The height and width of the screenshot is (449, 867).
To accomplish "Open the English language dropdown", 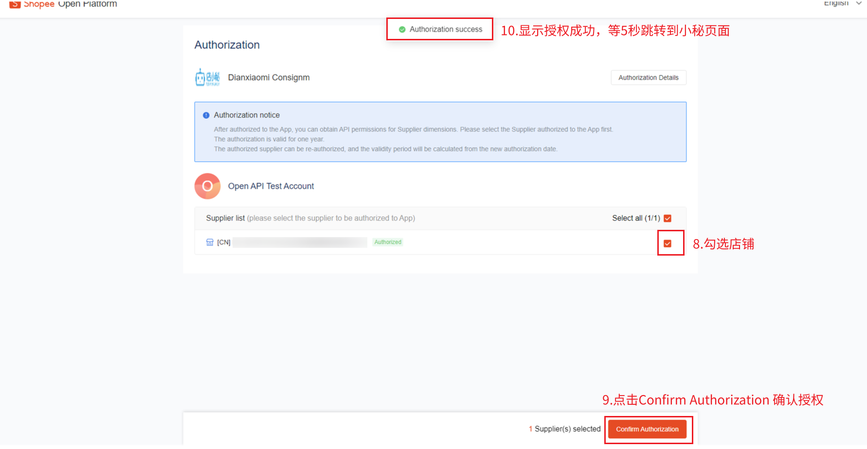I will pyautogui.click(x=843, y=3).
